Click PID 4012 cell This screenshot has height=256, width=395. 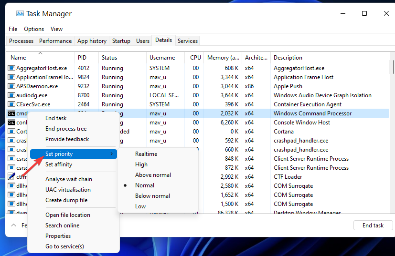coord(84,68)
